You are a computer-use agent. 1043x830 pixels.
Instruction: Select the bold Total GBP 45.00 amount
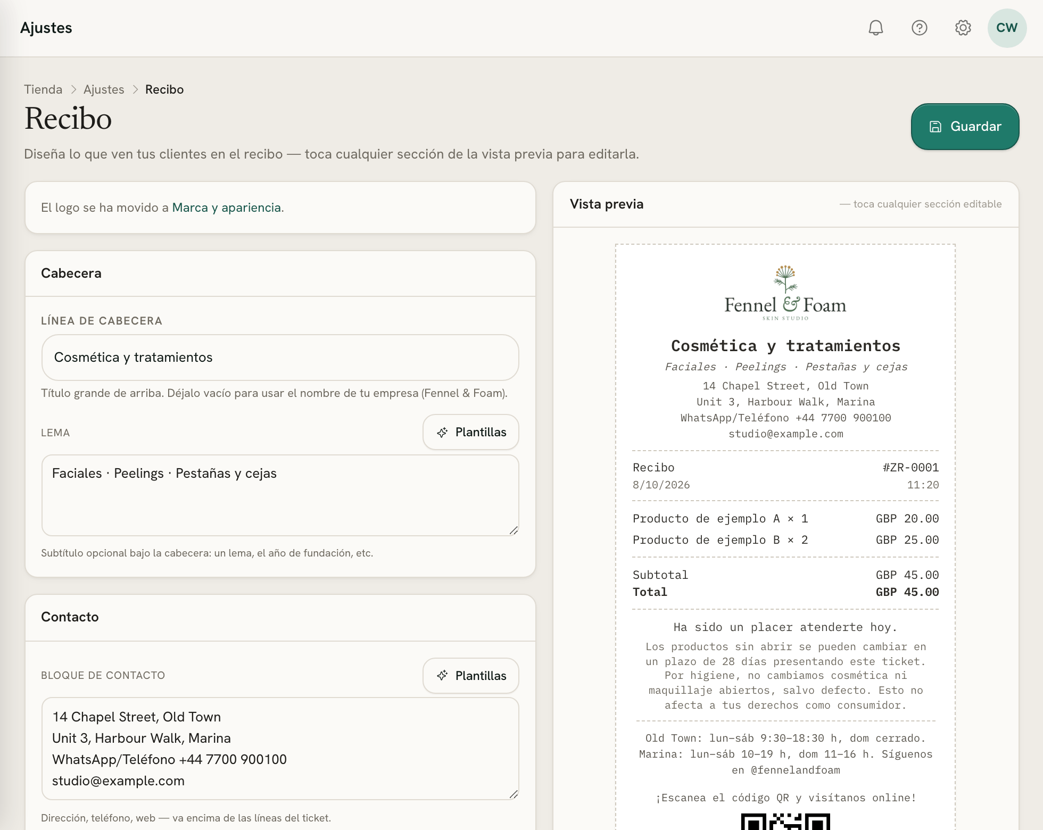tap(907, 592)
